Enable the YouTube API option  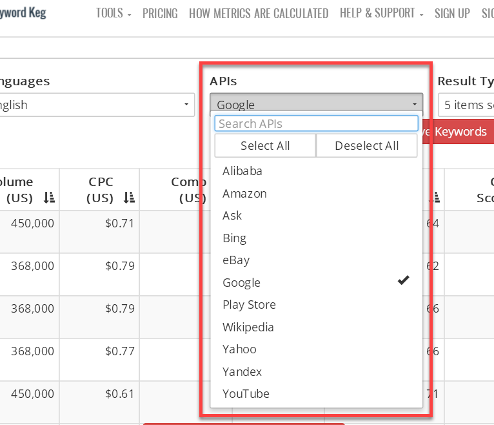coord(246,394)
